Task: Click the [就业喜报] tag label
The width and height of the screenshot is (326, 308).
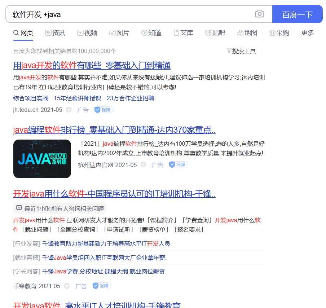Action: (27, 258)
